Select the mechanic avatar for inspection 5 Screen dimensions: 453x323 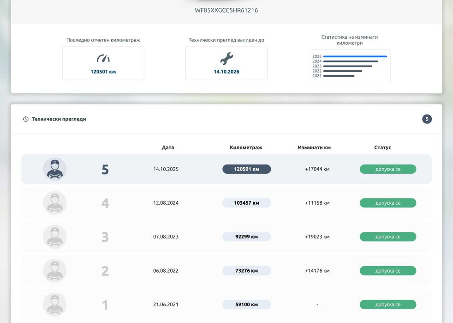pyautogui.click(x=55, y=169)
